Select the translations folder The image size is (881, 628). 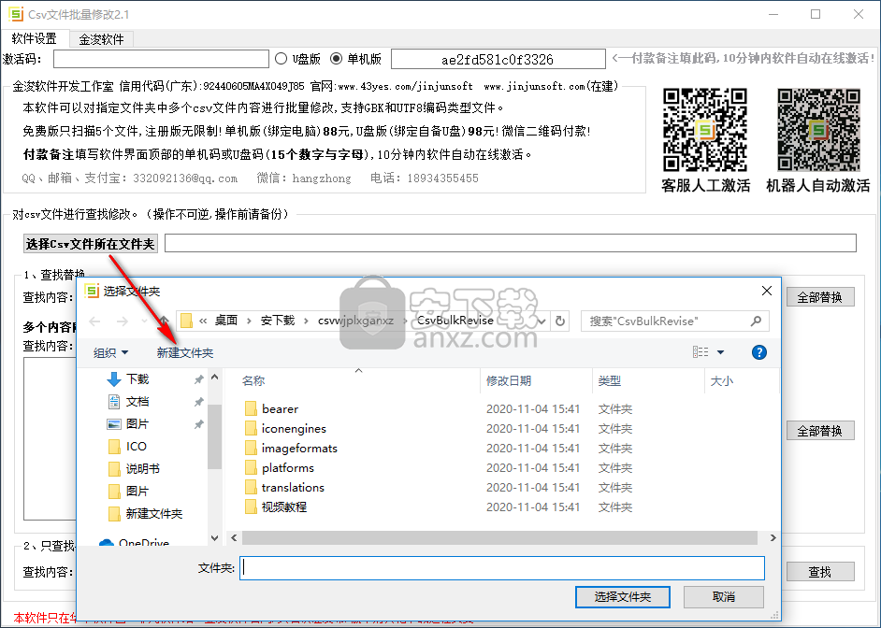point(293,488)
